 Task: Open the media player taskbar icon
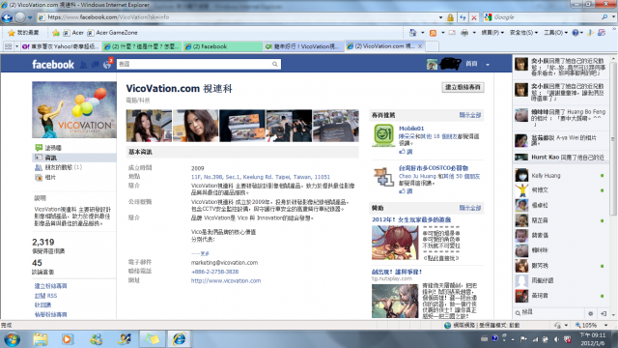[x=67, y=339]
